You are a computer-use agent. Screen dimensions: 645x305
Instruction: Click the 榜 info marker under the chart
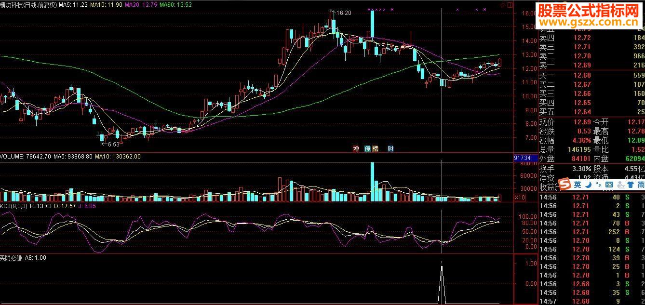[375, 148]
